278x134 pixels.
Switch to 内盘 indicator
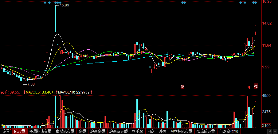tap(151, 131)
